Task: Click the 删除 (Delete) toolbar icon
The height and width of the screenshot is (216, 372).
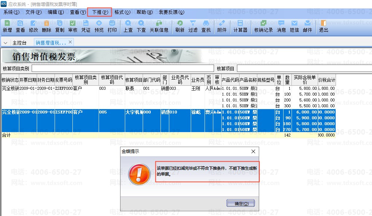Action: [x=47, y=26]
